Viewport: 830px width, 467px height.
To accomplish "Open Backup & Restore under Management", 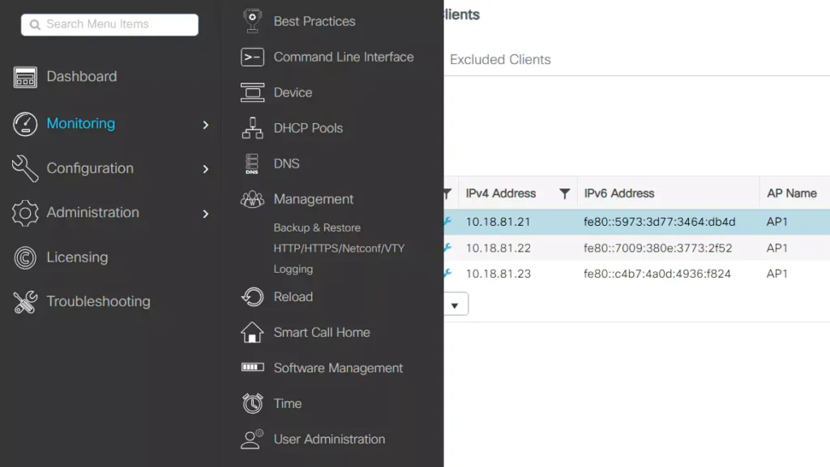I will (x=317, y=228).
